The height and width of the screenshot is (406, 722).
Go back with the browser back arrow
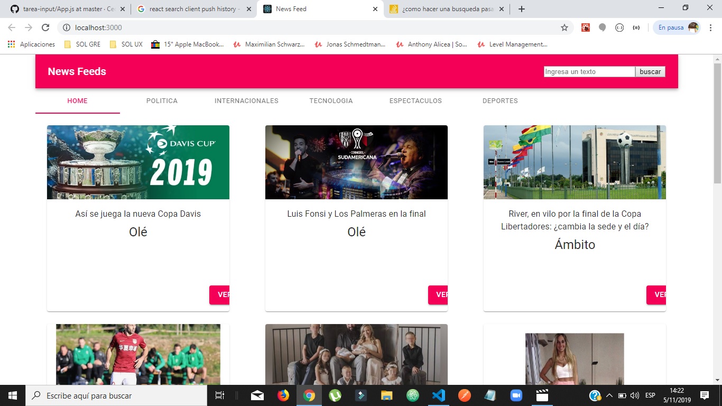click(12, 27)
